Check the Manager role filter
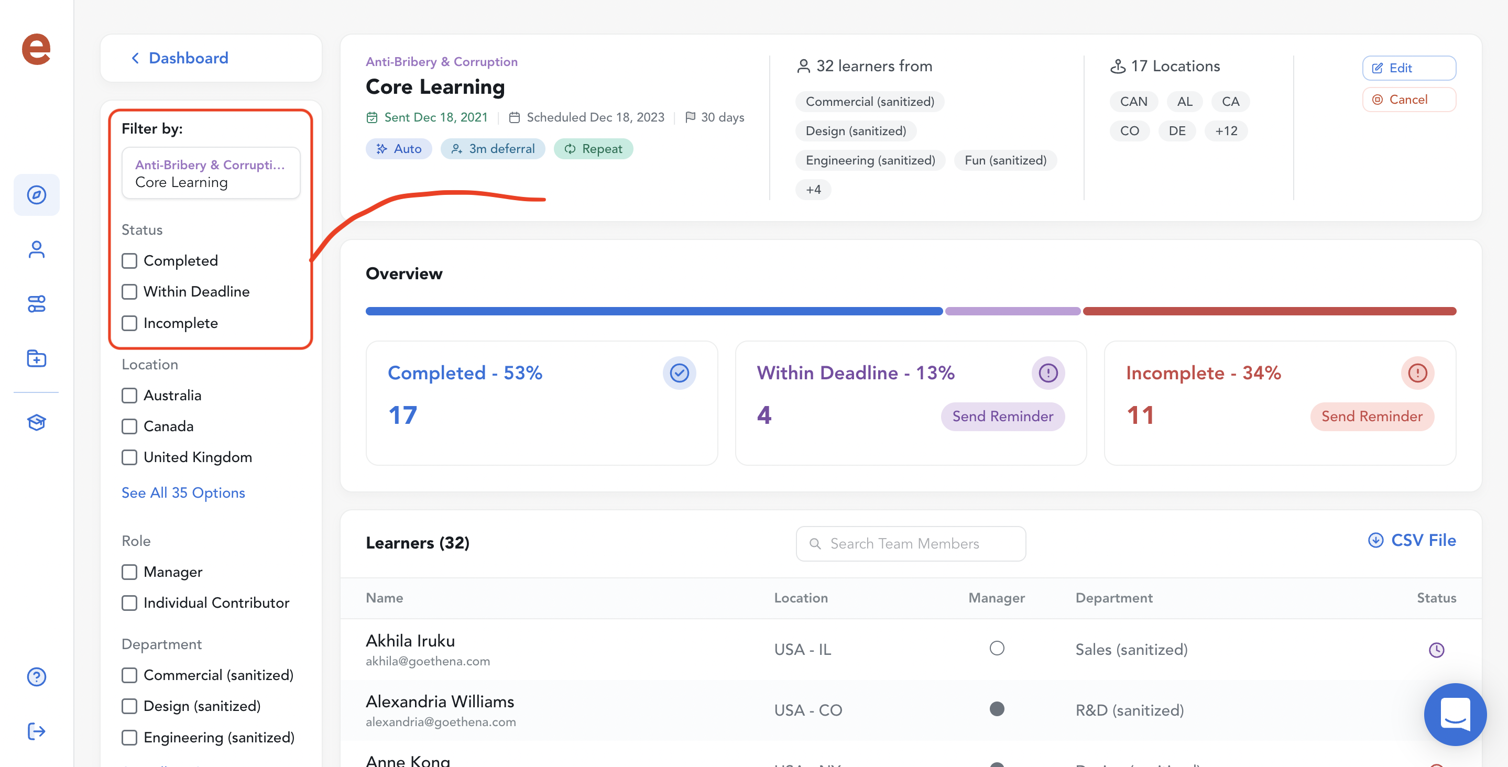Image resolution: width=1508 pixels, height=767 pixels. pos(129,572)
